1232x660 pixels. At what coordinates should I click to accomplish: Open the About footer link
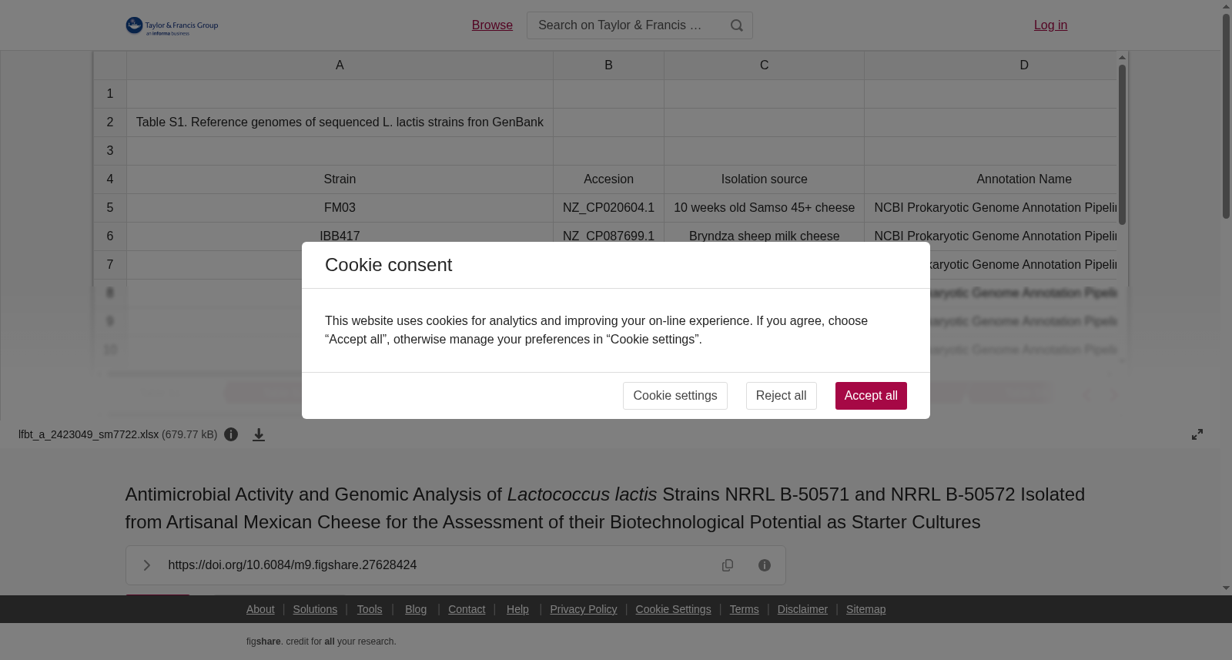pyautogui.click(x=260, y=609)
